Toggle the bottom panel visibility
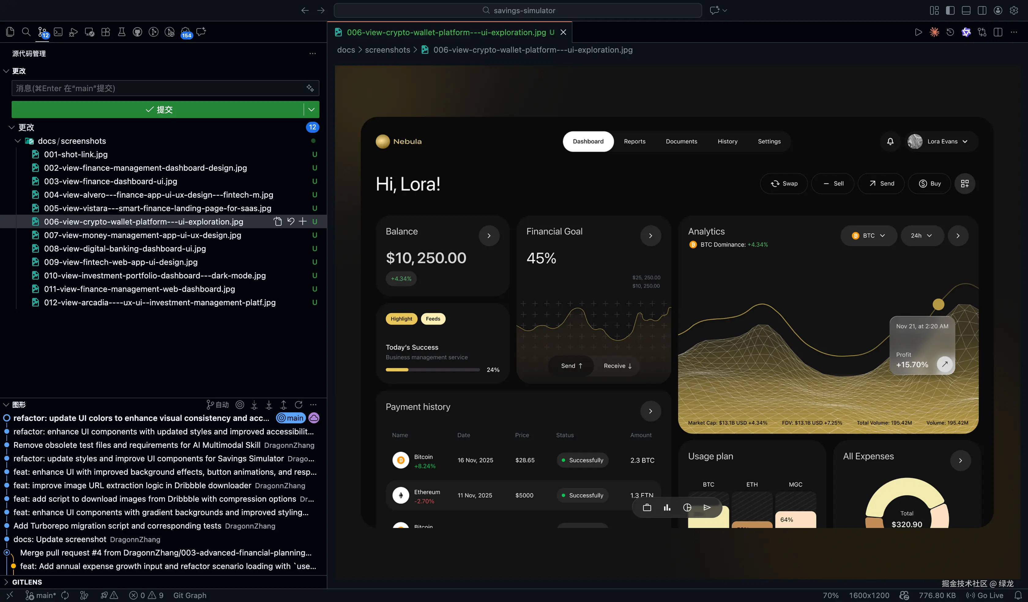The height and width of the screenshot is (602, 1028). (x=966, y=10)
